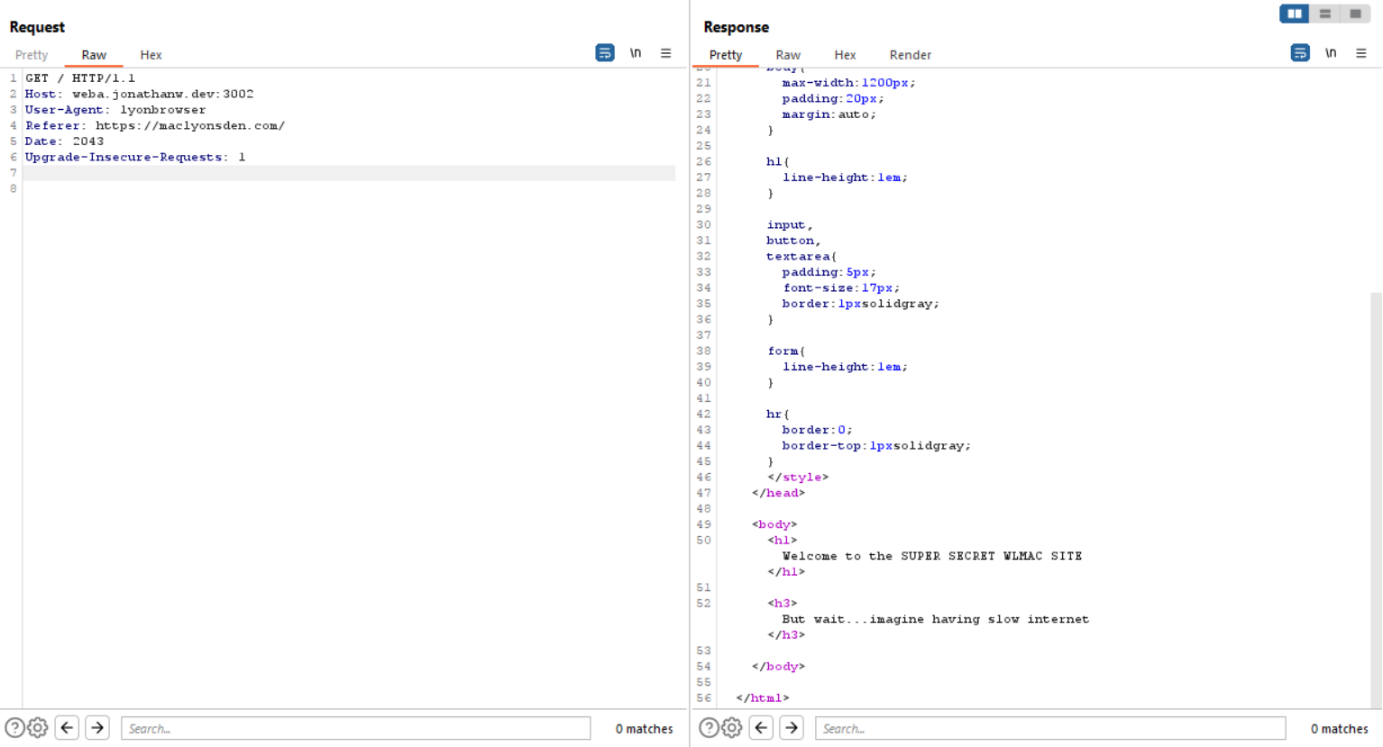Focus the Request search field
1383x747 pixels.
point(356,728)
